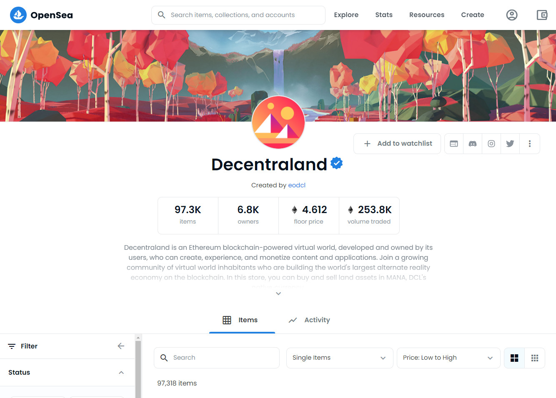556x398 pixels.
Task: Open creator link eodcl
Action: coord(297,185)
